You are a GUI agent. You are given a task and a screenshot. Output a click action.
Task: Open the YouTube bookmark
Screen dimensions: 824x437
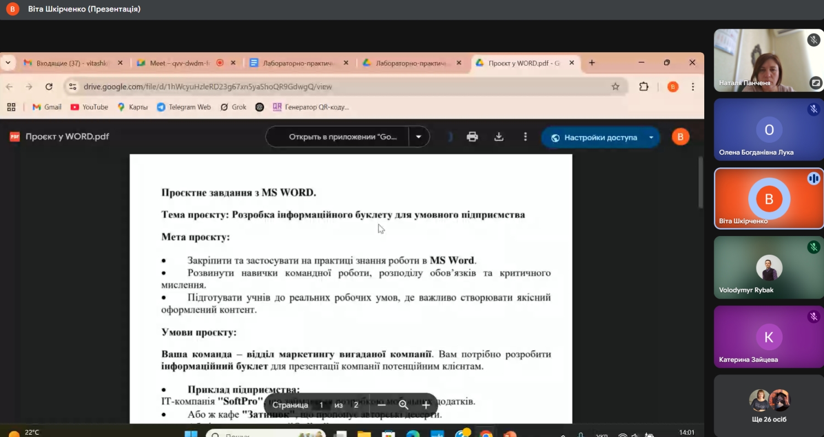click(90, 107)
